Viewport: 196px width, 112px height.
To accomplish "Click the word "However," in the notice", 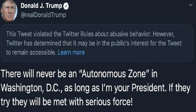I will pos(164,34).
